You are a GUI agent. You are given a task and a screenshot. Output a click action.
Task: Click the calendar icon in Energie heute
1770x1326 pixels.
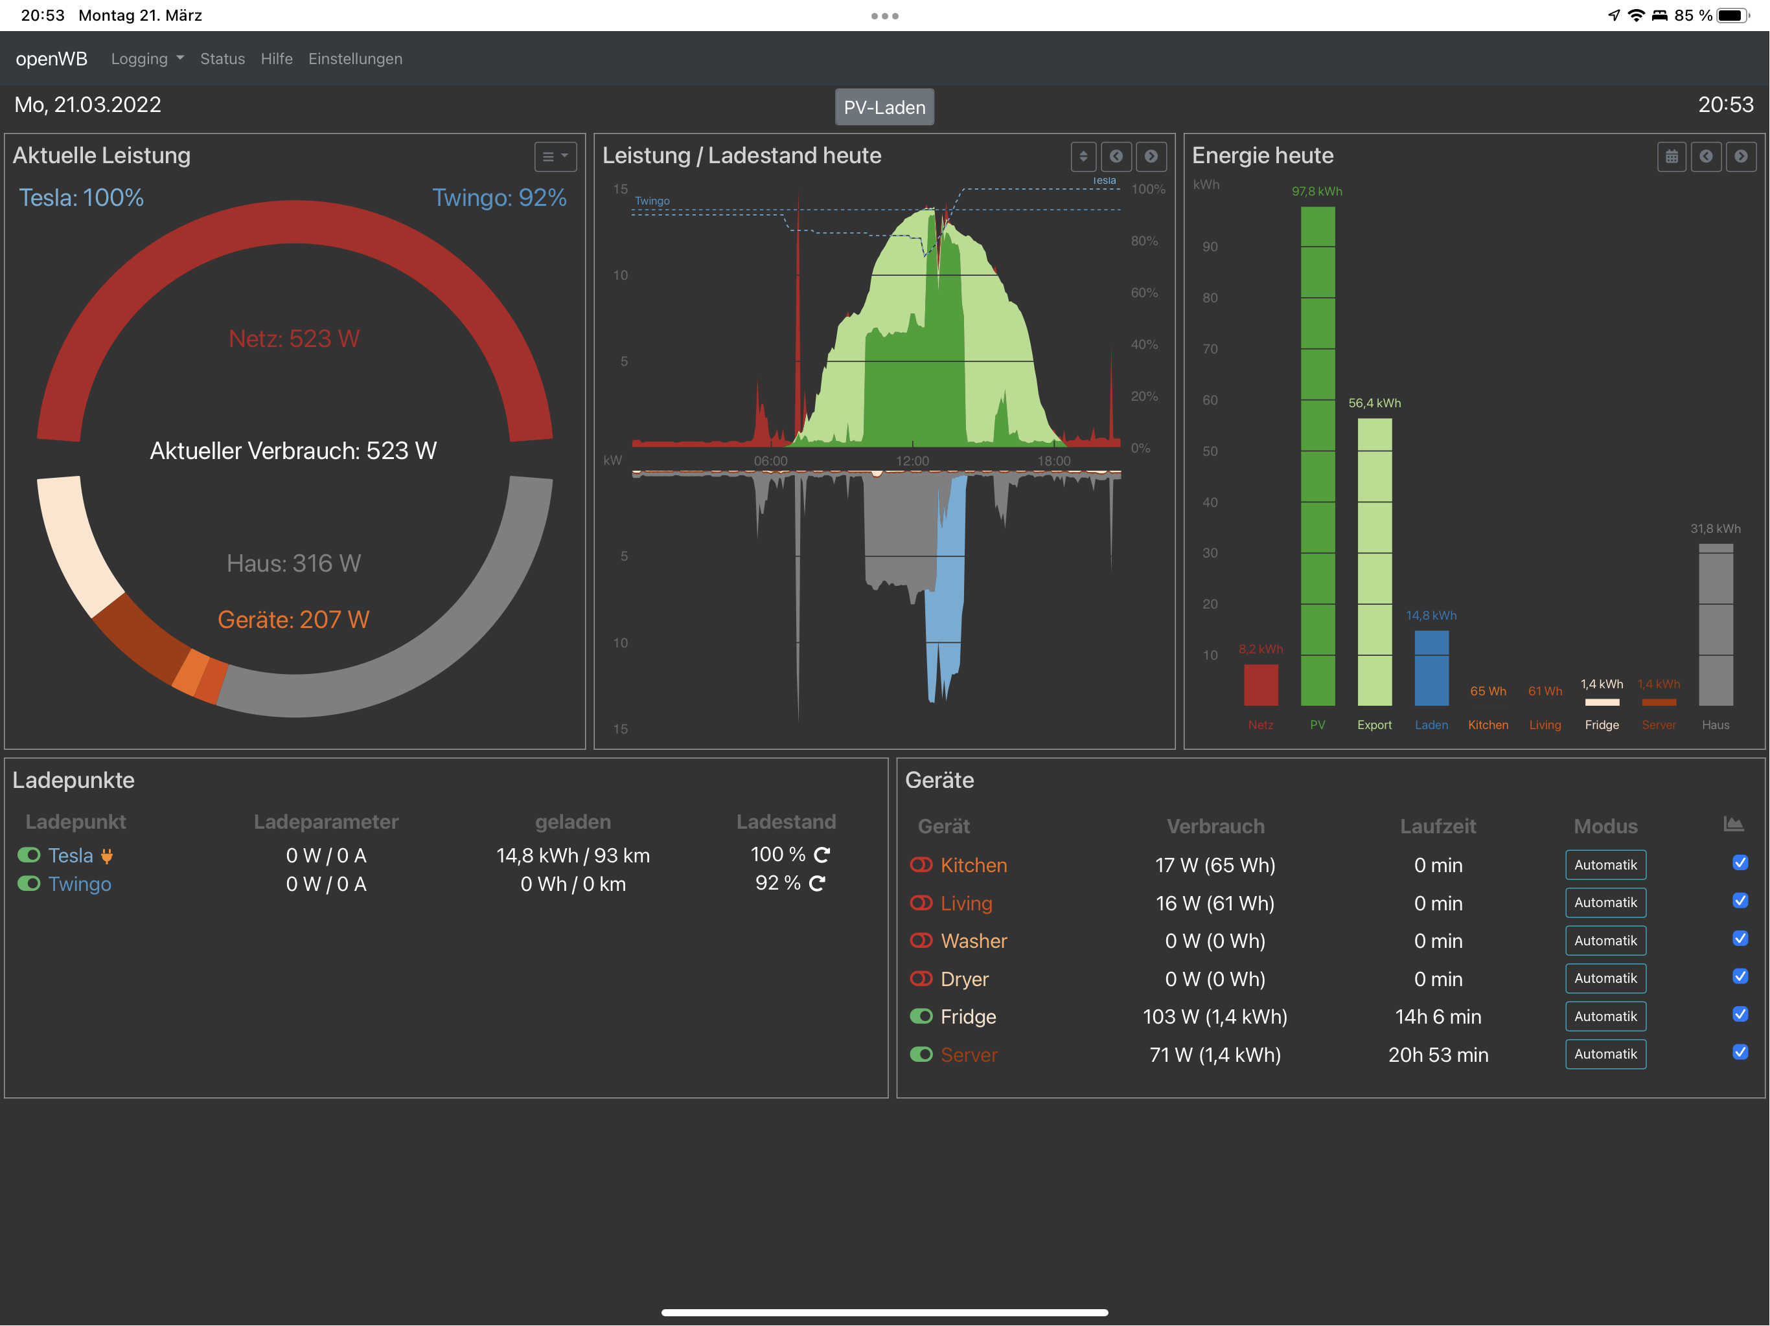pyautogui.click(x=1671, y=157)
